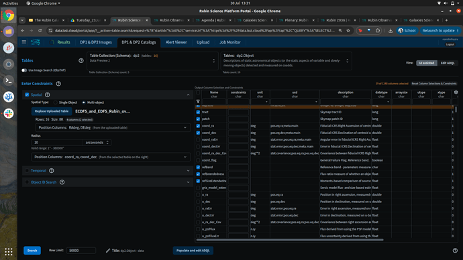463x260 pixels.
Task: Click the help icon beside Tables
Action: click(x=81, y=60)
